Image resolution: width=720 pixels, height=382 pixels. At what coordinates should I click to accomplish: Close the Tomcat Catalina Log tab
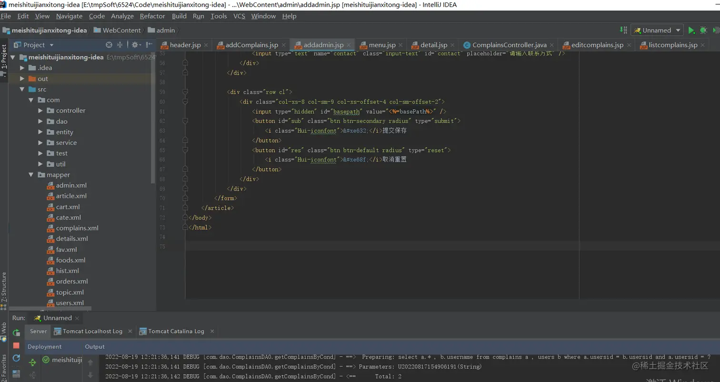point(212,331)
